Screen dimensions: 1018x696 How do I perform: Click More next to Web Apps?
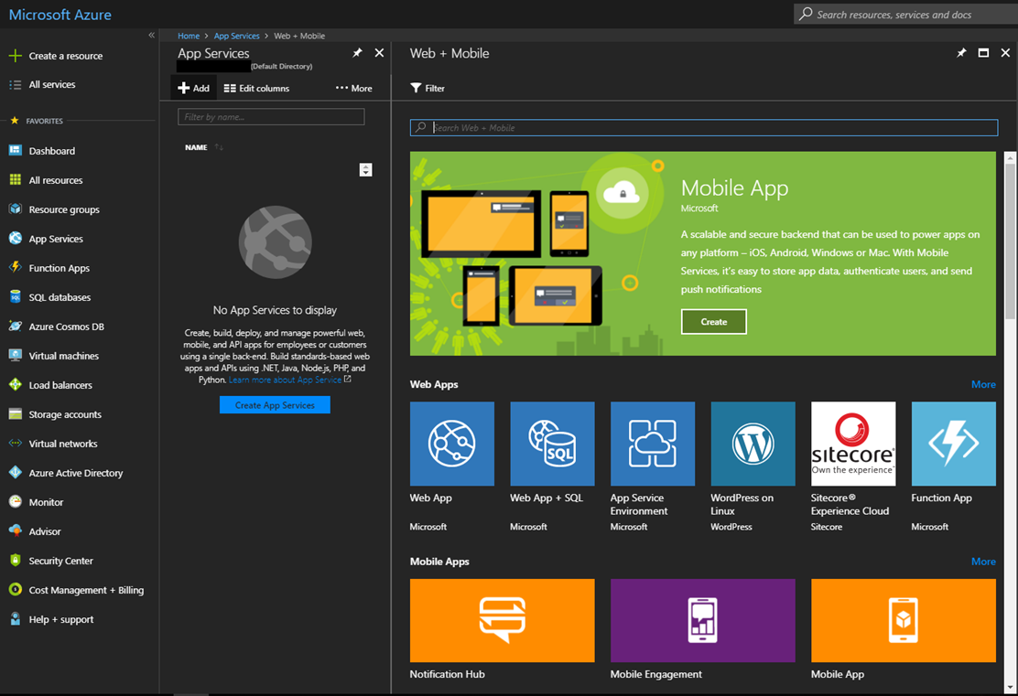coord(983,385)
